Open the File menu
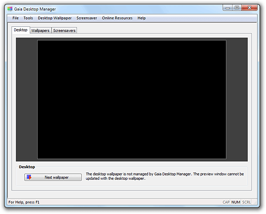 click(x=15, y=18)
